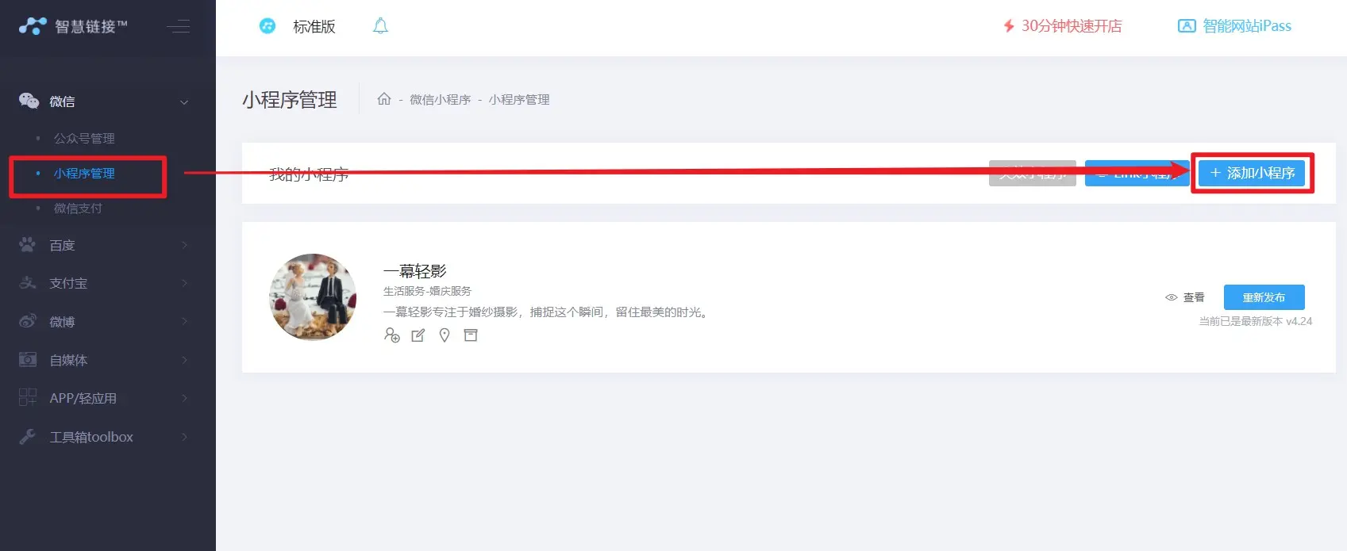Open 公众号管理 in the sidebar

tap(84, 139)
